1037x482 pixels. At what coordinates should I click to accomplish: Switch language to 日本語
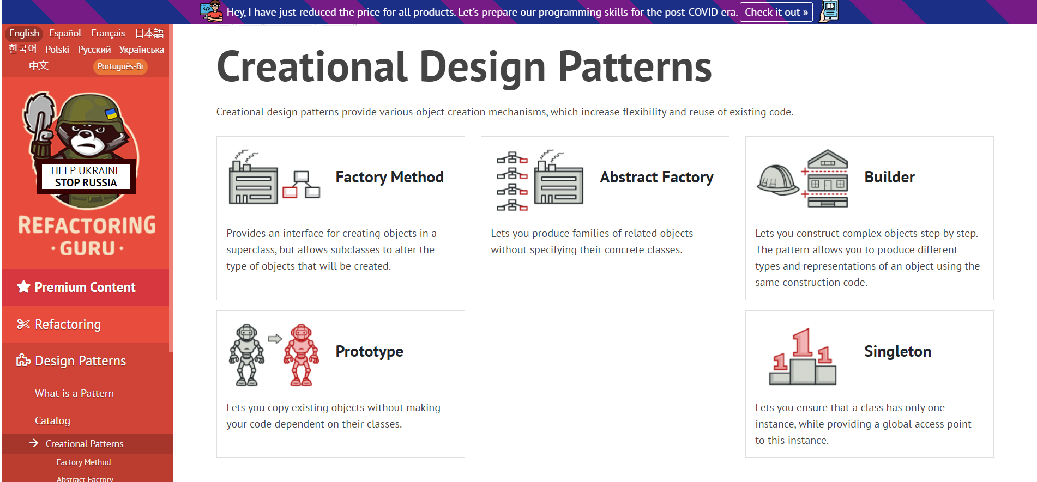(149, 33)
